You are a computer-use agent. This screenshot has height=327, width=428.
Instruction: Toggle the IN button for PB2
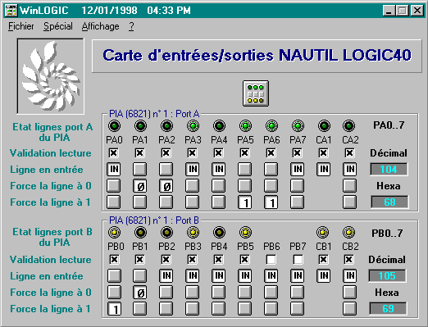[x=166, y=275]
